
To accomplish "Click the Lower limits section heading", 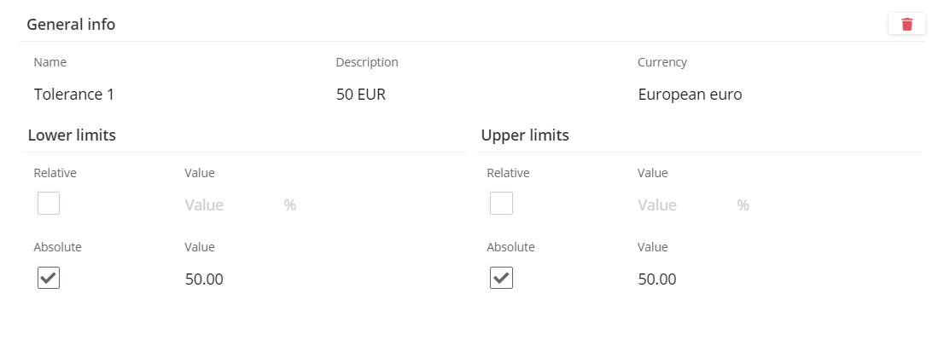I will point(72,135).
